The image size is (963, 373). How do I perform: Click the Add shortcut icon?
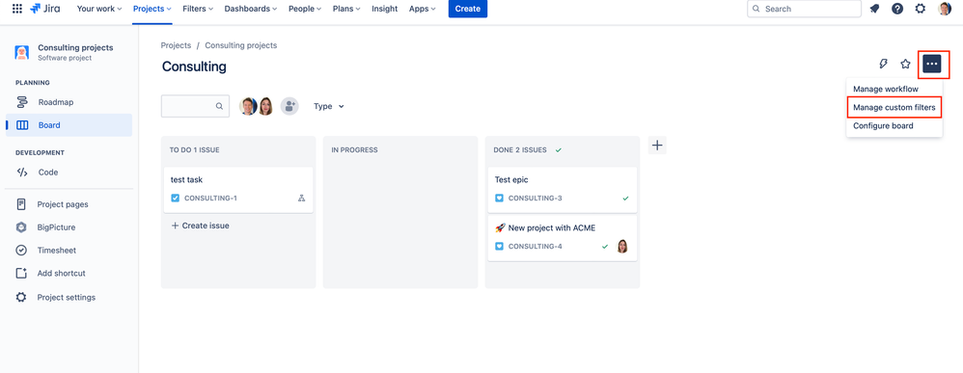click(x=21, y=274)
